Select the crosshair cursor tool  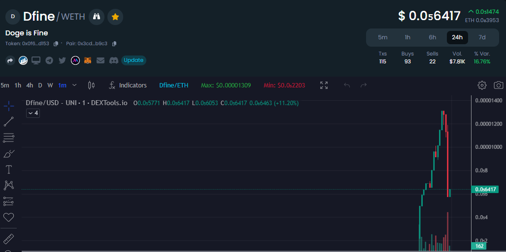[9, 105]
